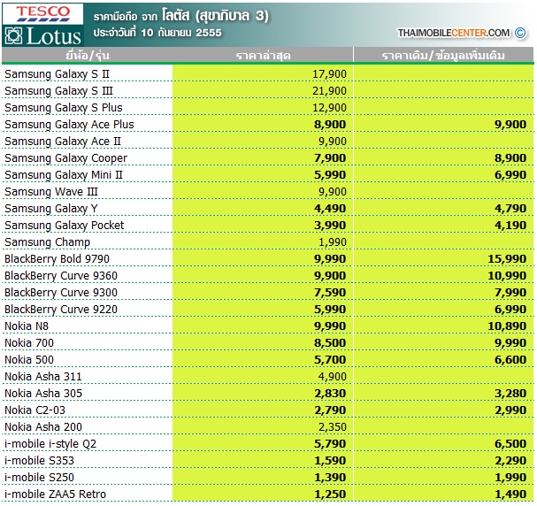Select original price 2,990 for Nokia C2-03
This screenshot has height=506, width=537.
coord(510,410)
